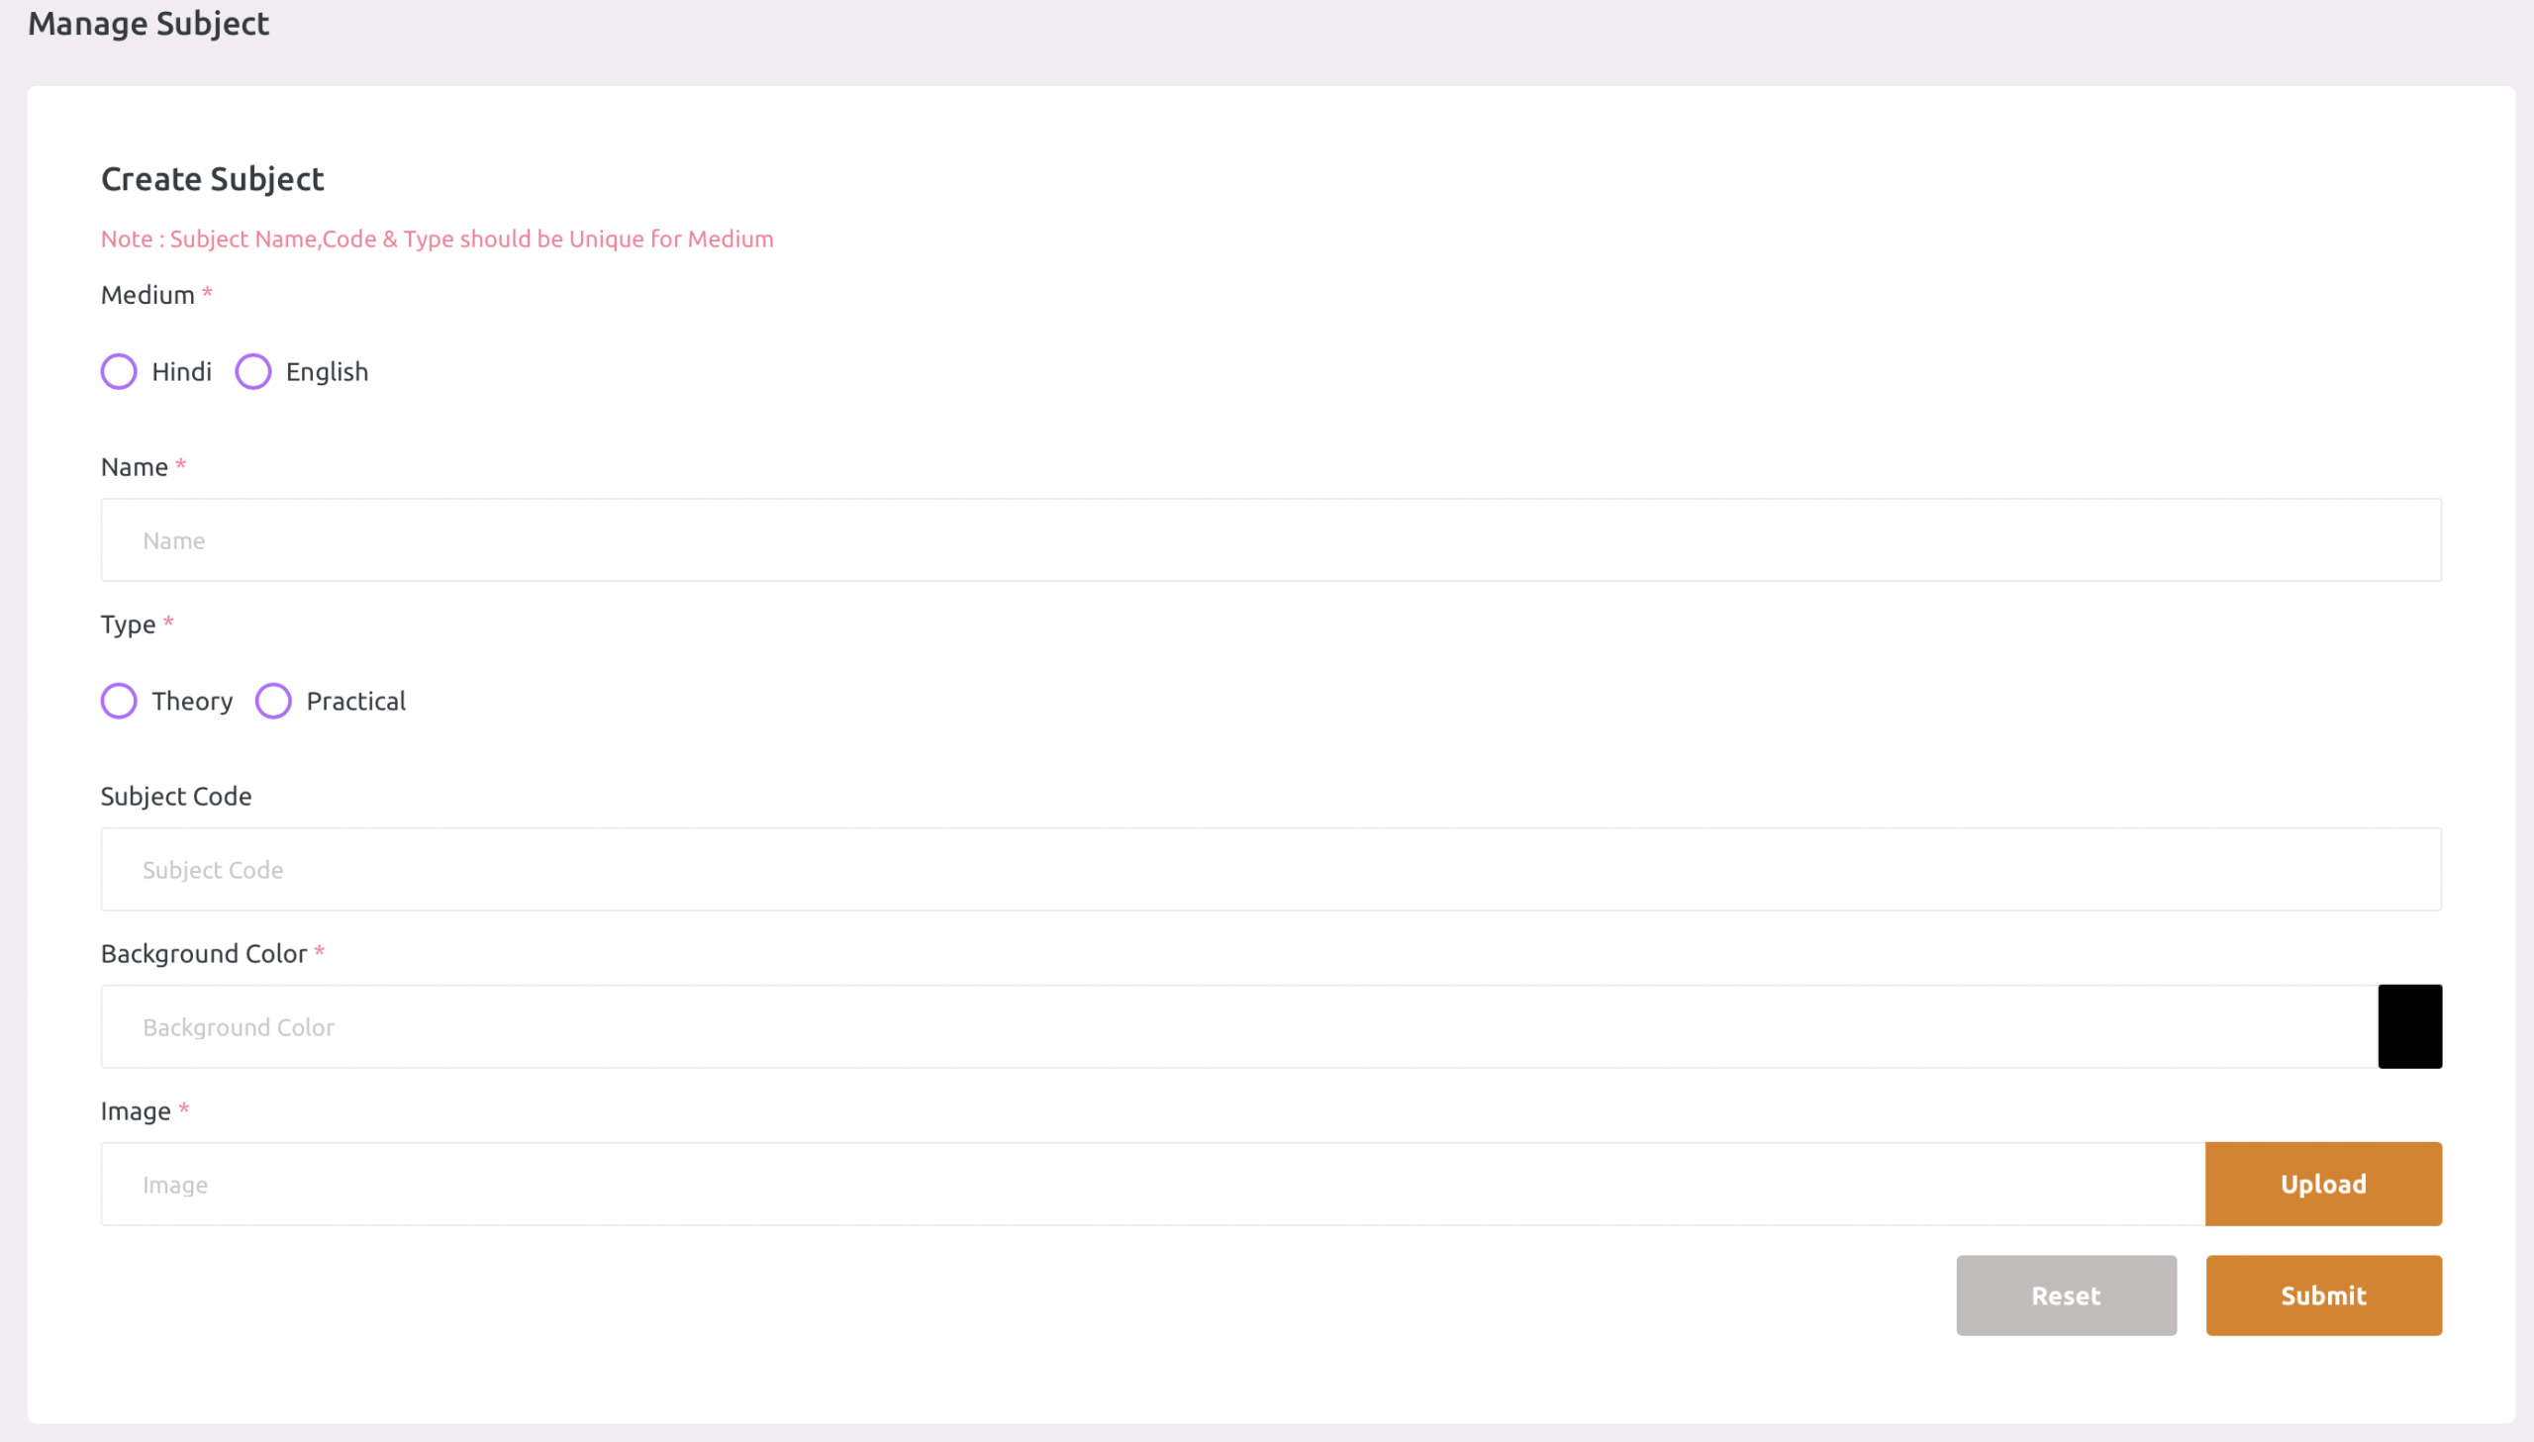2534x1442 pixels.
Task: Open the black color picker swatch
Action: (2409, 1027)
